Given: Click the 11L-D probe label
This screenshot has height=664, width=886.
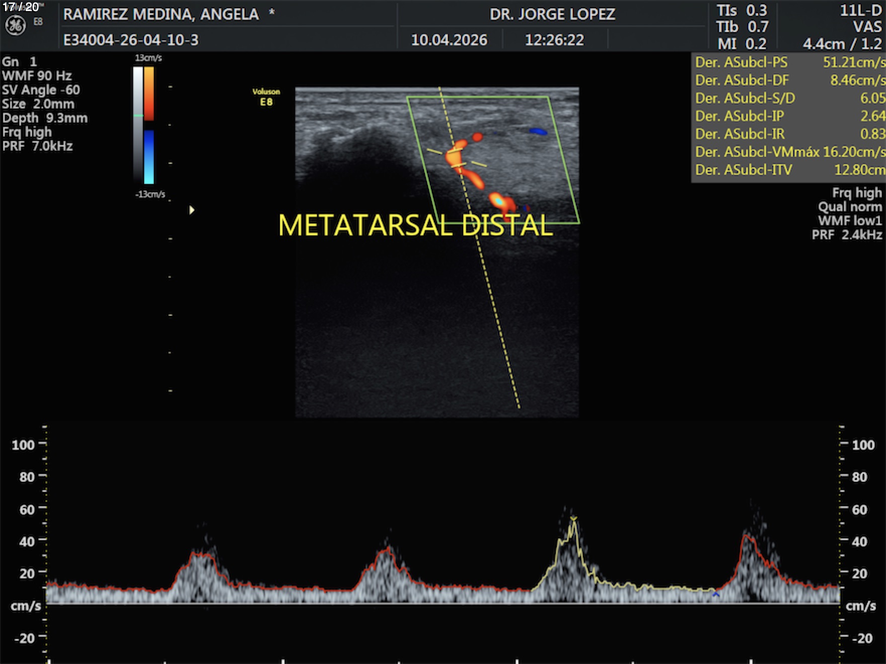Looking at the screenshot, I should tap(860, 11).
